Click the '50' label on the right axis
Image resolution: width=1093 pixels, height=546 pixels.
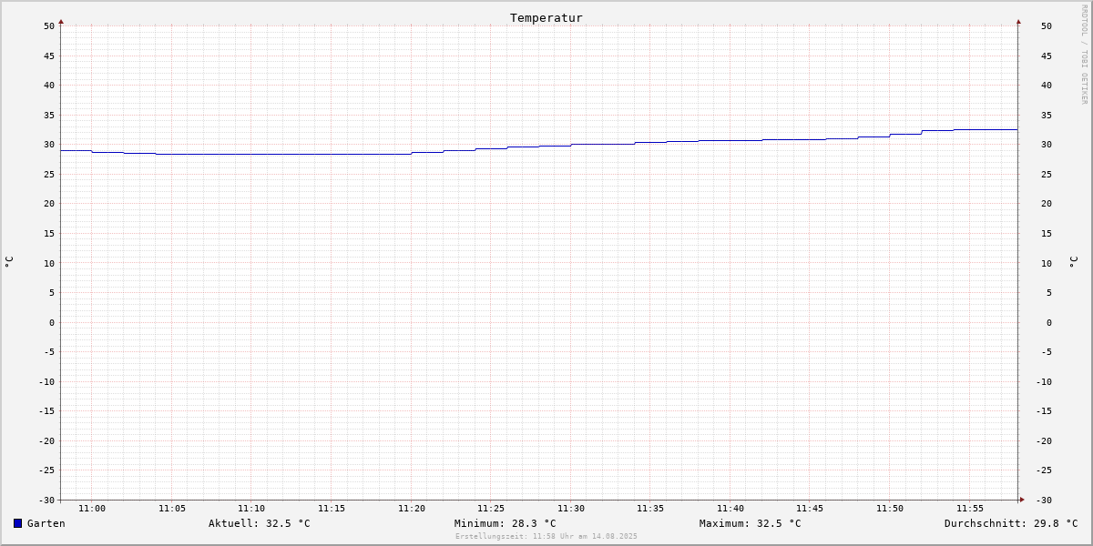(x=1047, y=26)
